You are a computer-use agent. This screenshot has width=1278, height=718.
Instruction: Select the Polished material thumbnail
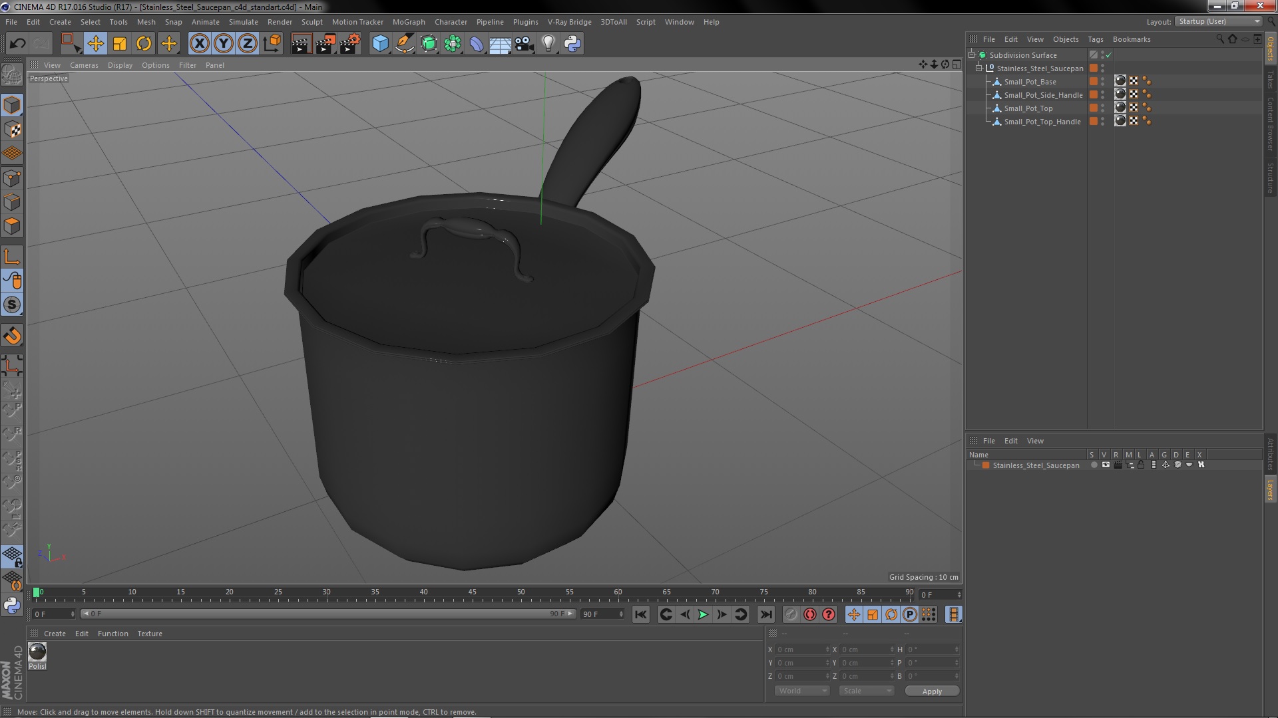point(37,652)
